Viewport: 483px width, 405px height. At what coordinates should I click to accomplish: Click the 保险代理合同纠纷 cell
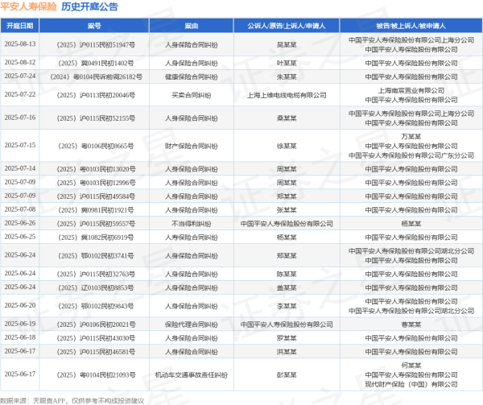(x=188, y=324)
